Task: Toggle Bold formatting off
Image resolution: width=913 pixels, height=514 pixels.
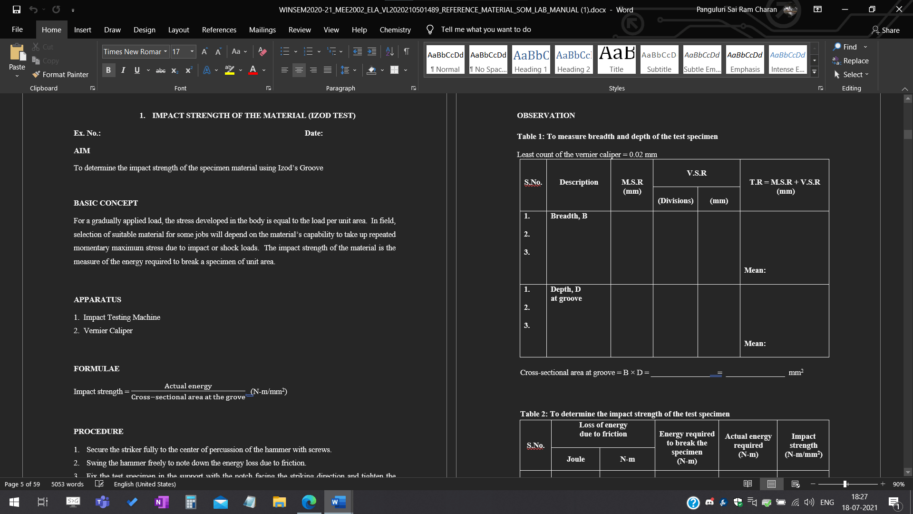Action: click(108, 70)
